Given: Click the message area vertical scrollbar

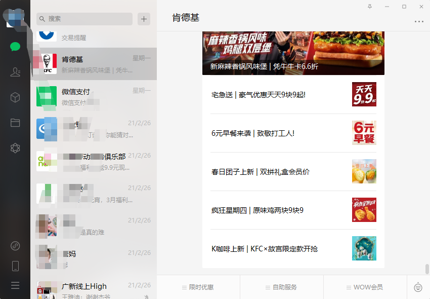Looking at the screenshot, I should (427, 269).
